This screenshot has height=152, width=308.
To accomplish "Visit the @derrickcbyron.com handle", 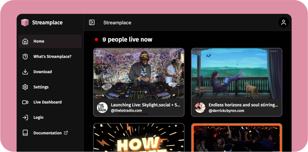I will coord(226,111).
